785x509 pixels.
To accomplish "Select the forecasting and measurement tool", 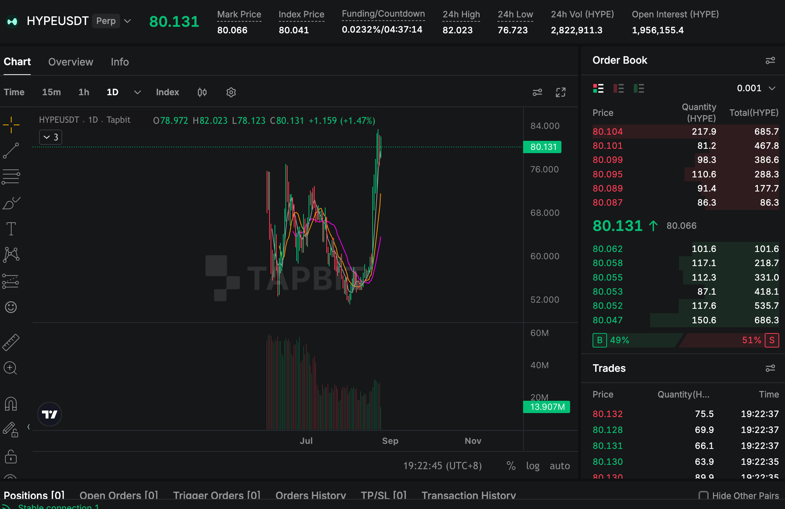I will (11, 281).
